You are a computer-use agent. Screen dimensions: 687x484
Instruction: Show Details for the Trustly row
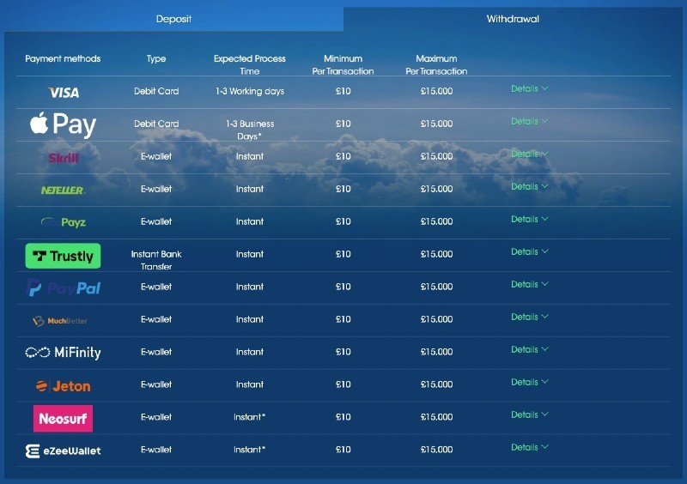pyautogui.click(x=529, y=251)
